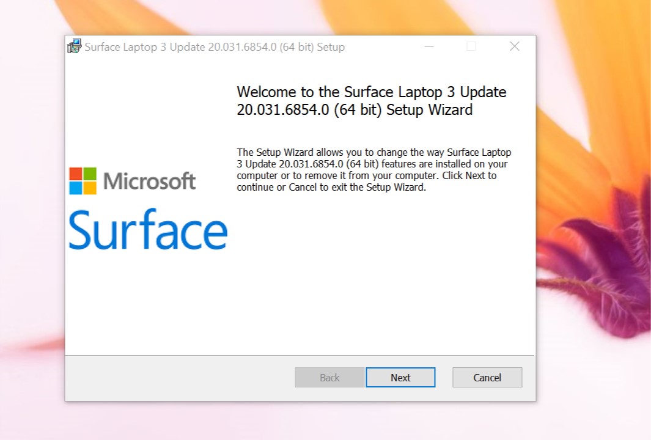The width and height of the screenshot is (651, 440).
Task: Click the Cancel button
Action: [x=487, y=377]
